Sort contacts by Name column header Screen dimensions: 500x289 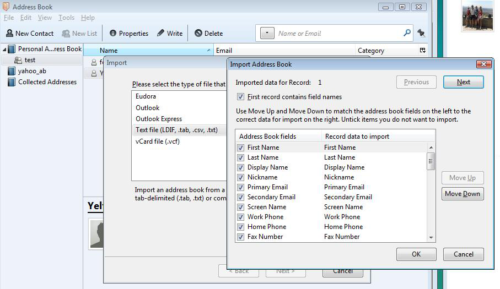click(149, 51)
